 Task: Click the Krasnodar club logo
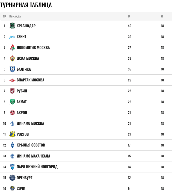(12, 26)
